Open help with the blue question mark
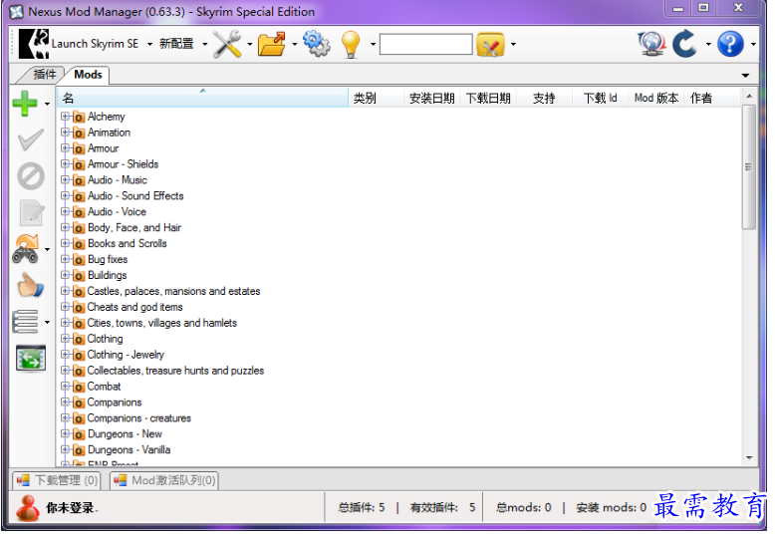775x537 pixels. click(x=730, y=44)
